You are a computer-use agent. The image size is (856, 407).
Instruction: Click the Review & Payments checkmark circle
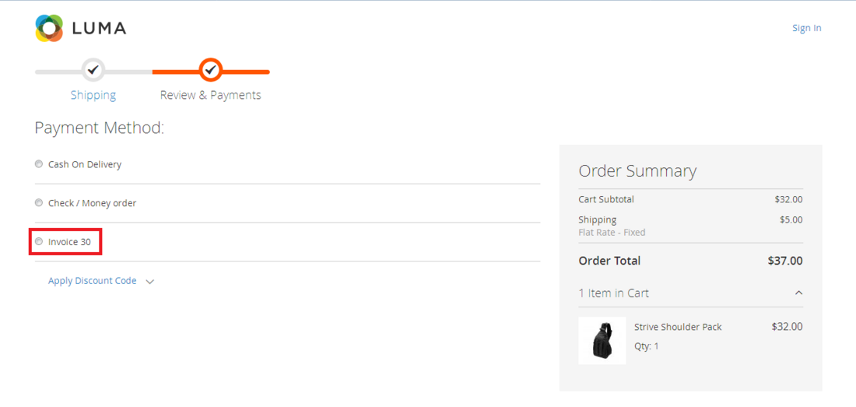210,70
